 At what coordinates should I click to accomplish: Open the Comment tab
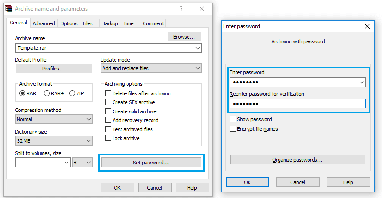pyautogui.click(x=153, y=23)
